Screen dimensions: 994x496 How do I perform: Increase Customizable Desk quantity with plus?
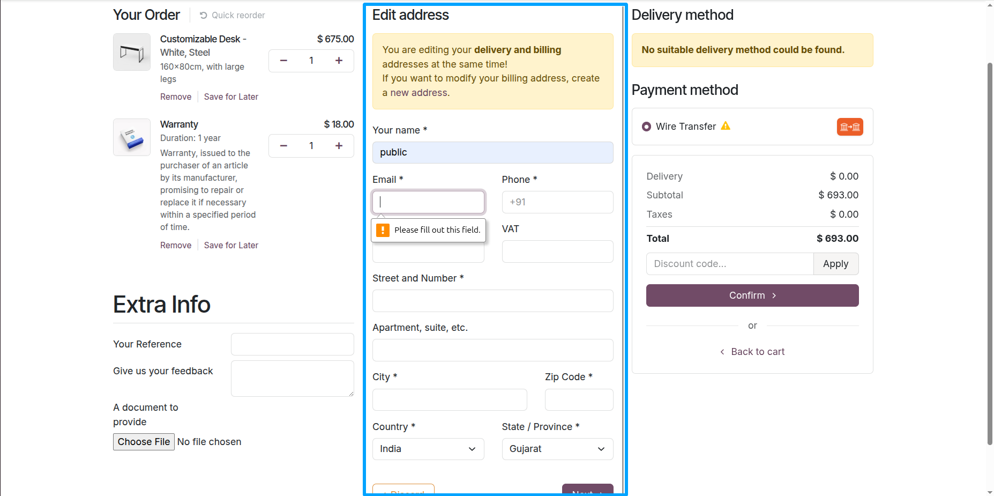point(339,61)
